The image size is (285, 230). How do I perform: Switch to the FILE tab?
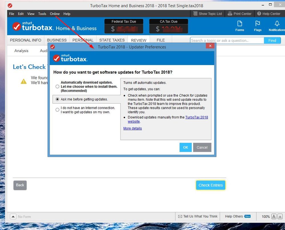[x=161, y=40]
